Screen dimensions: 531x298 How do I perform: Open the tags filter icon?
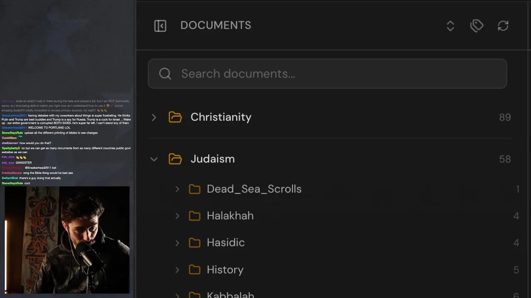[477, 26]
